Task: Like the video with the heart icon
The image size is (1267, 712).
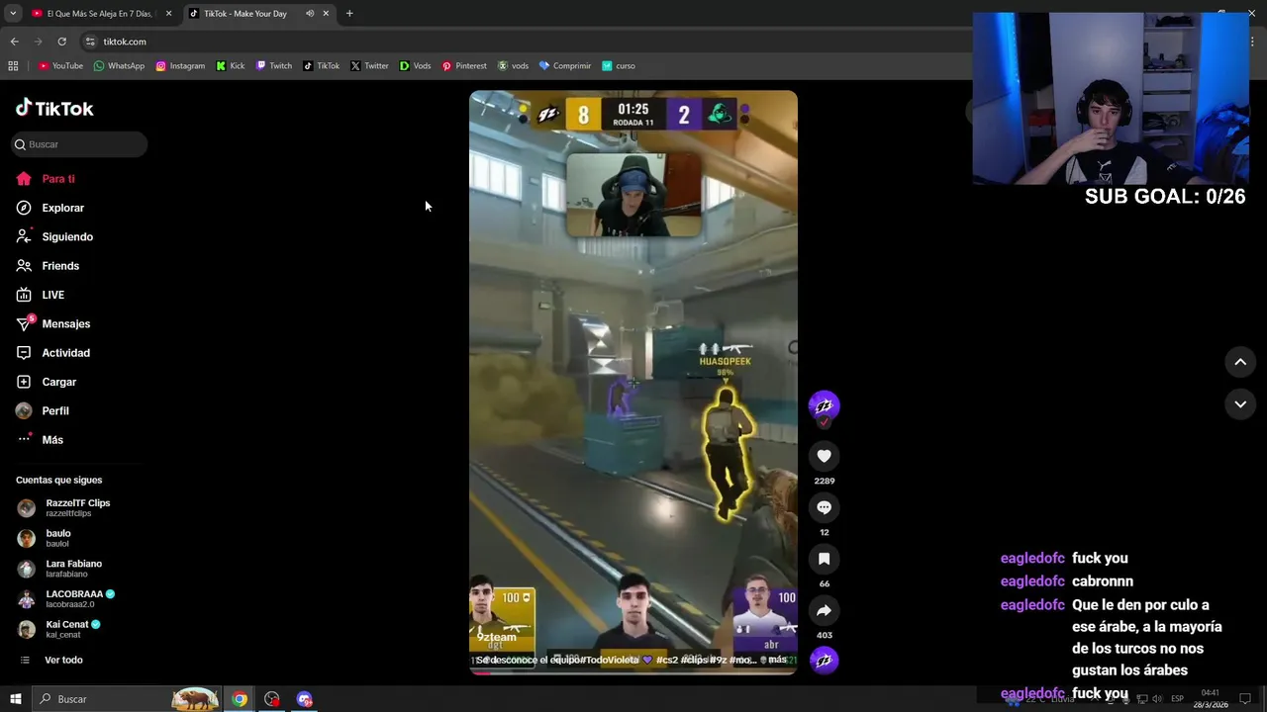Action: [824, 456]
